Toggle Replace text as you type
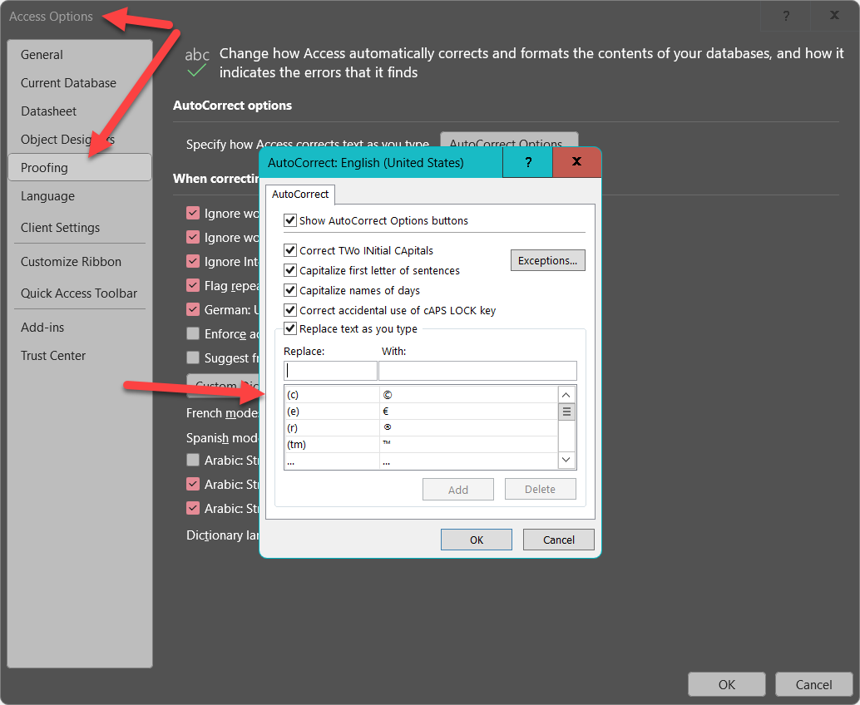Viewport: 860px width, 705px height. point(290,328)
